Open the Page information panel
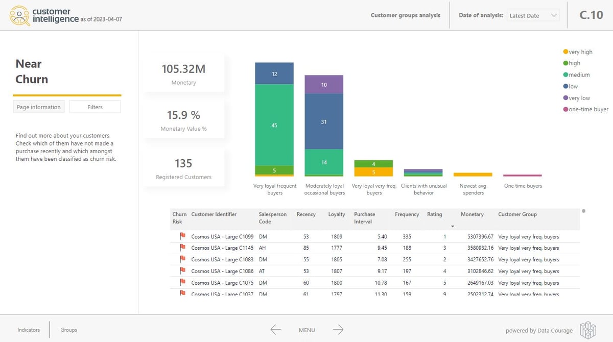This screenshot has height=342, width=613. (38, 107)
